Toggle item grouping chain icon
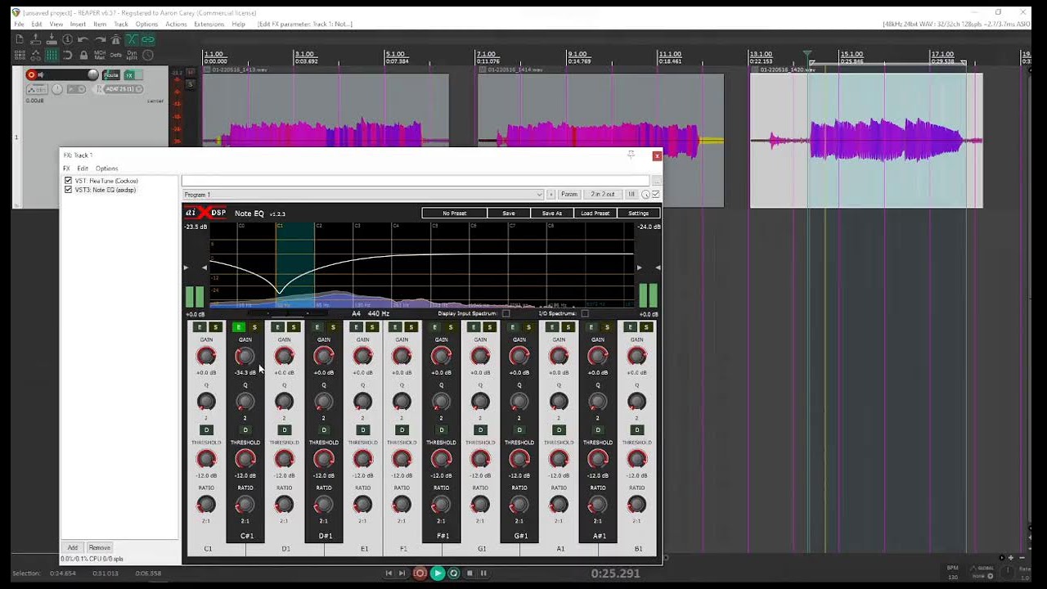The image size is (1047, 589). point(148,39)
